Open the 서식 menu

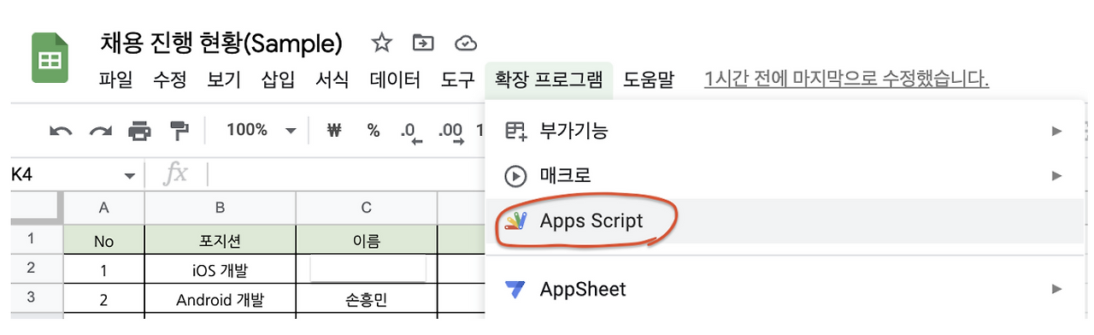coord(332,80)
